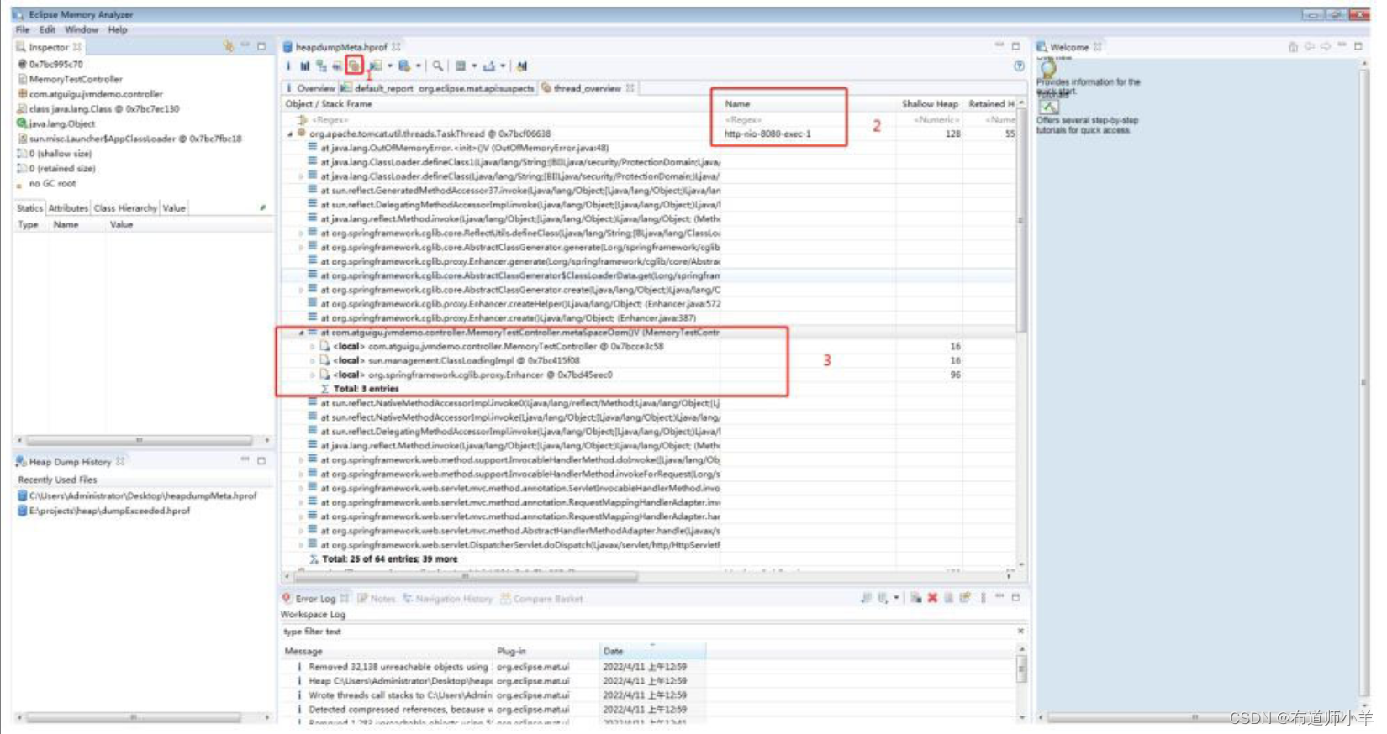Expand the local ClassLoadingImpl entry
This screenshot has height=734, width=1387.
pos(313,361)
